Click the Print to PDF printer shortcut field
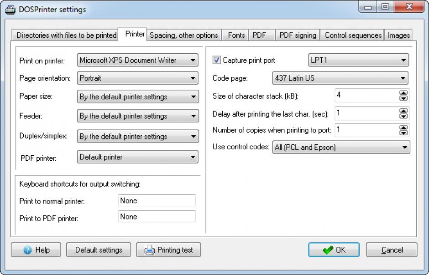This screenshot has width=429, height=275. pos(157,217)
